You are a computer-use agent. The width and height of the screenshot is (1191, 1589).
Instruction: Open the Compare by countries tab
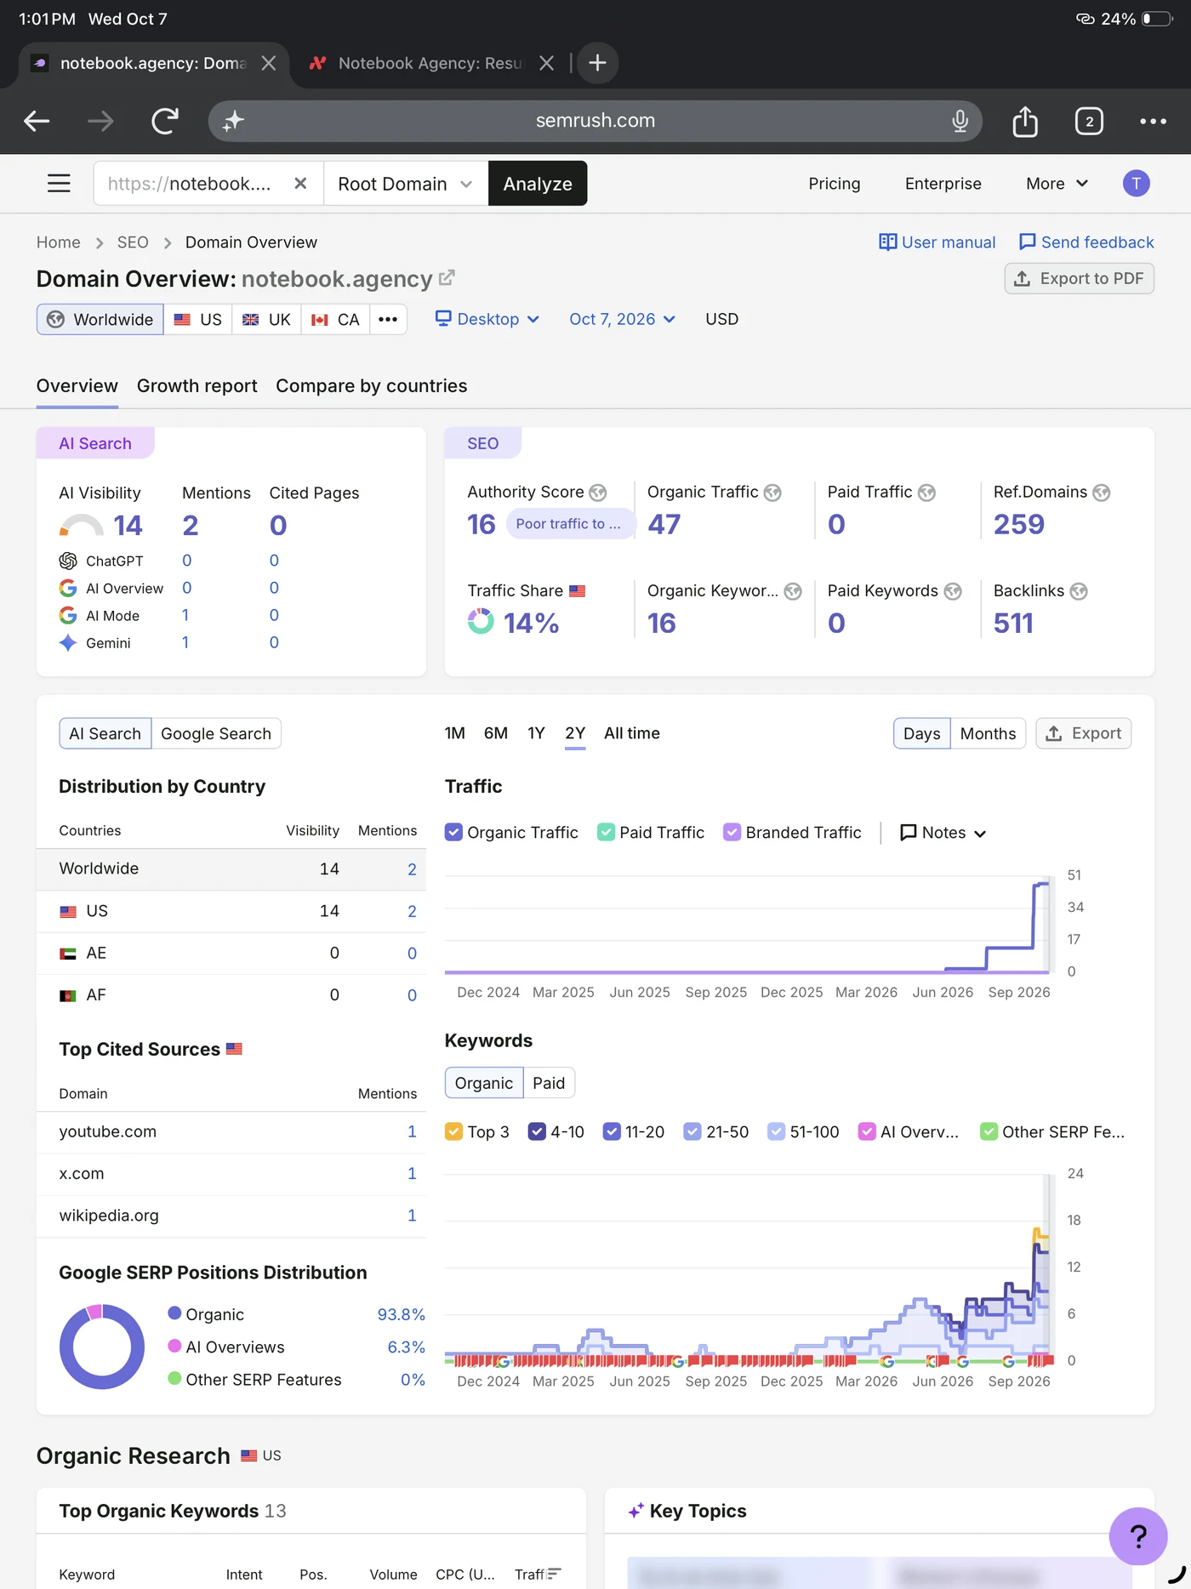372,385
